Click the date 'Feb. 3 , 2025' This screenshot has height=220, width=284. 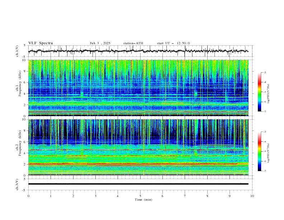pos(100,43)
